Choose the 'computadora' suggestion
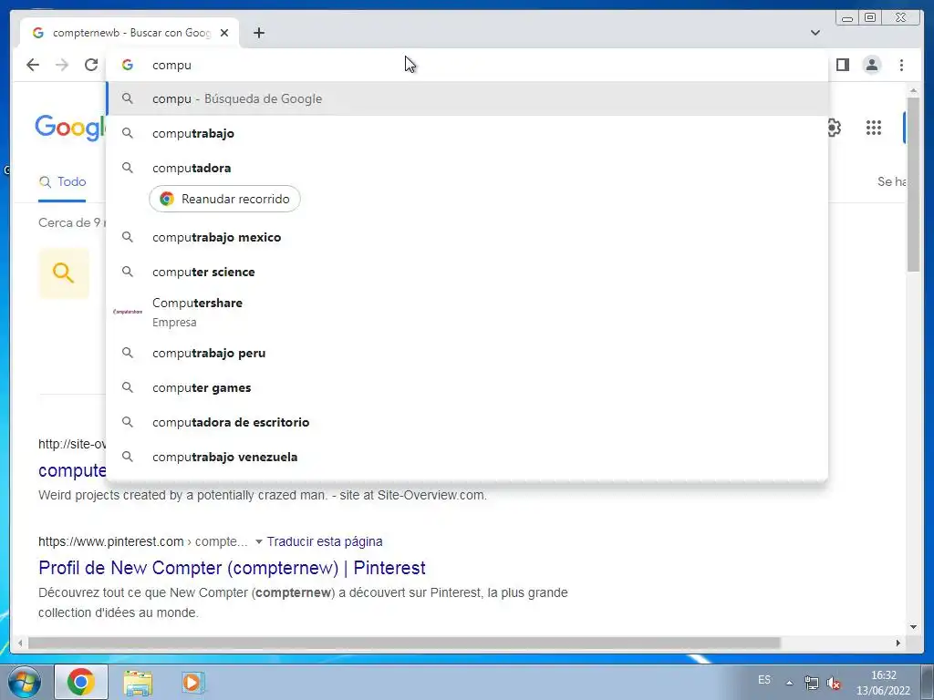Image resolution: width=934 pixels, height=700 pixels. (x=467, y=168)
